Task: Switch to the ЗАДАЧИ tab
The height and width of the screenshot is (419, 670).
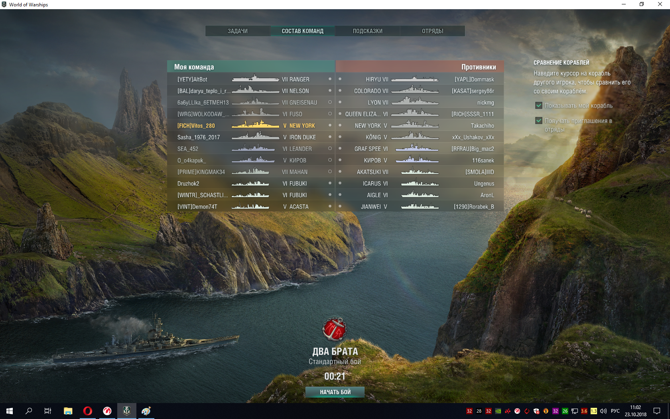Action: point(238,31)
